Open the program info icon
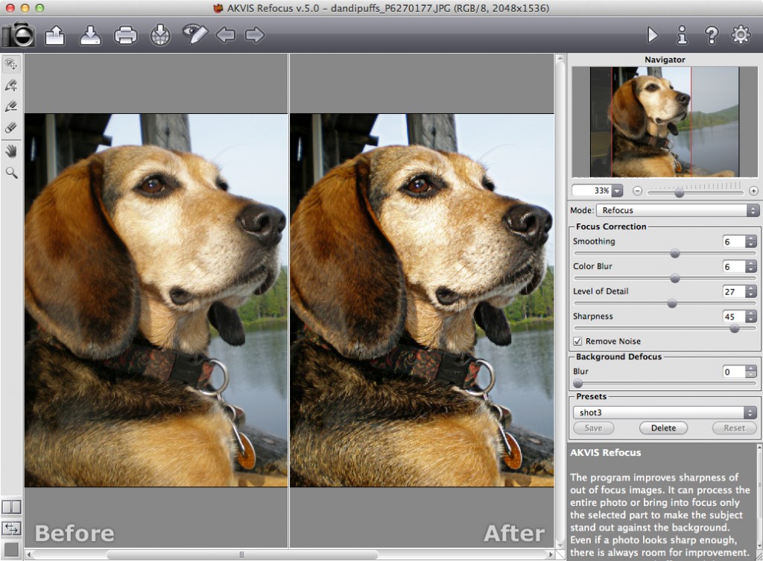This screenshot has height=561, width=763. (x=681, y=34)
